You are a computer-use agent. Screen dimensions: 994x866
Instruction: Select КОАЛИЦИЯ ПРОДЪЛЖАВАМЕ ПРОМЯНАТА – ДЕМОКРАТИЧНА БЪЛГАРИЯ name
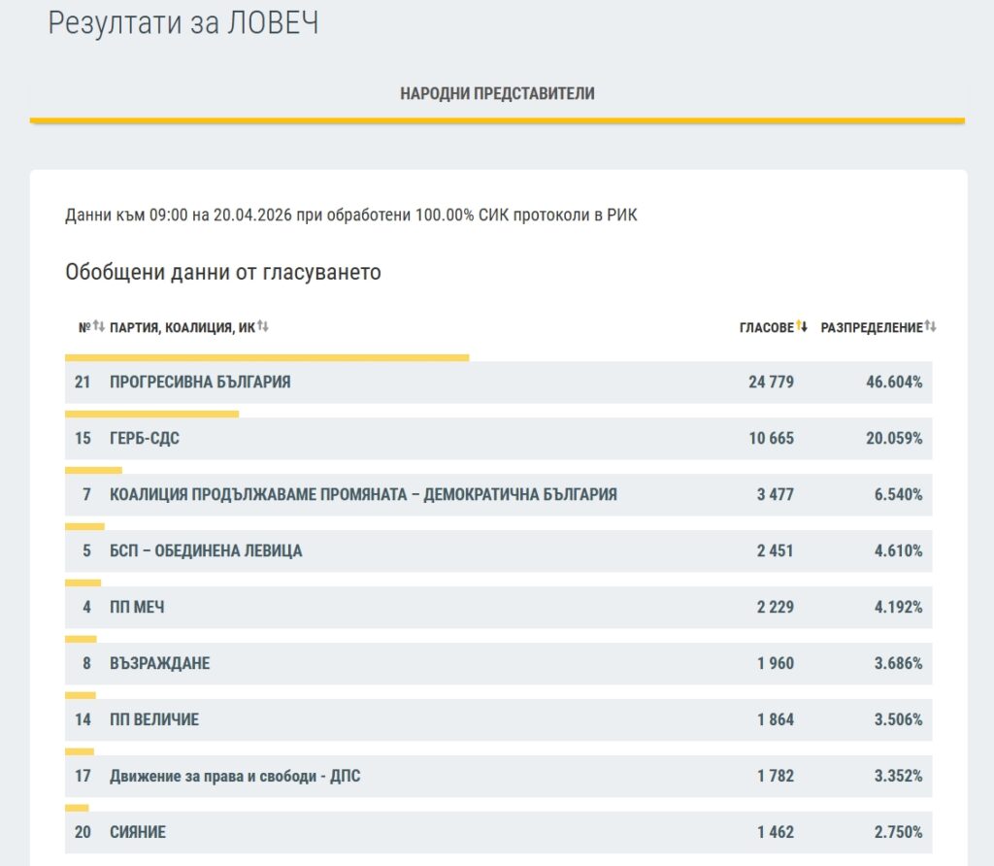(363, 495)
